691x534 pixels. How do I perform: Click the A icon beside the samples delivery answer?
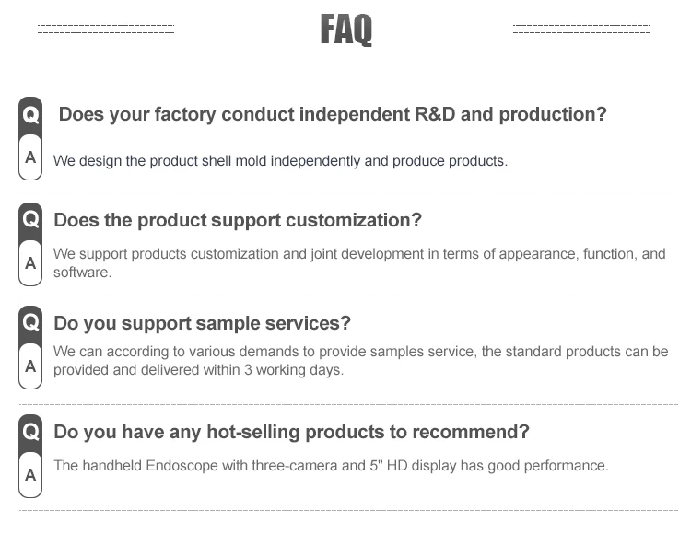click(30, 366)
